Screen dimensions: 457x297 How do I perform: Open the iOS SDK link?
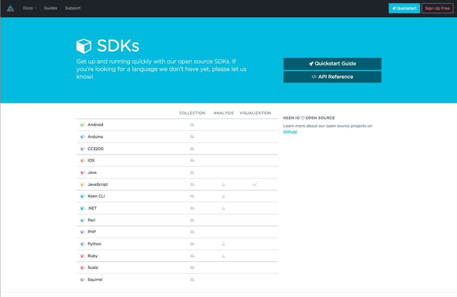click(x=91, y=161)
